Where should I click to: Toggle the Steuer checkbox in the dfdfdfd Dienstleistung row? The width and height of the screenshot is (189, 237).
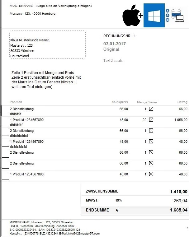coord(151,109)
